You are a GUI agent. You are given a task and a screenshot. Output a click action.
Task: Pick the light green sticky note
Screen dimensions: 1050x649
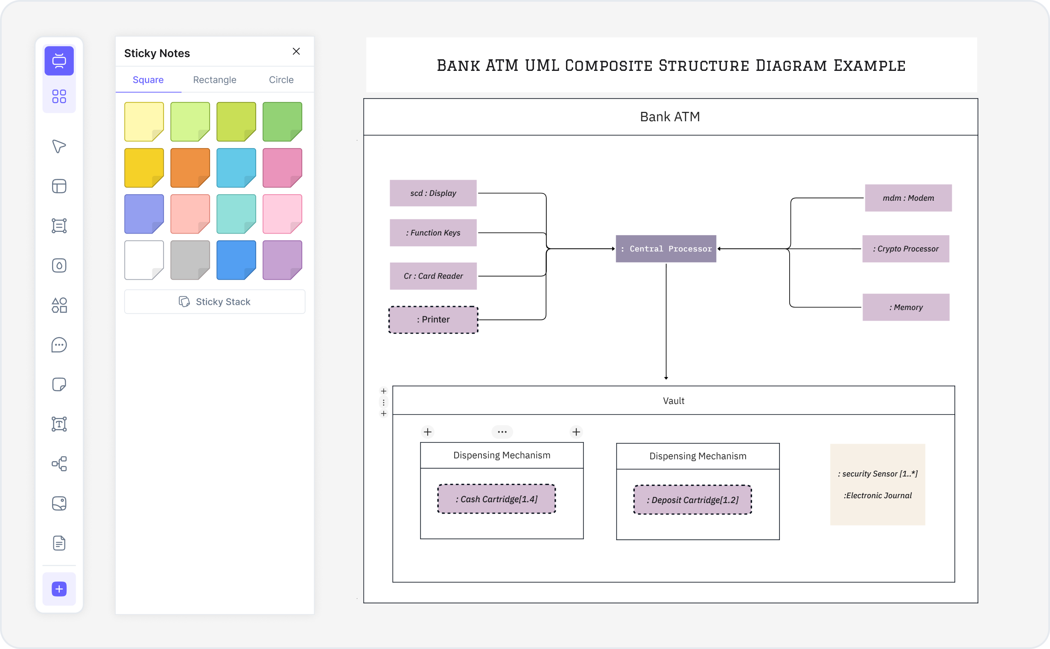[x=190, y=122]
